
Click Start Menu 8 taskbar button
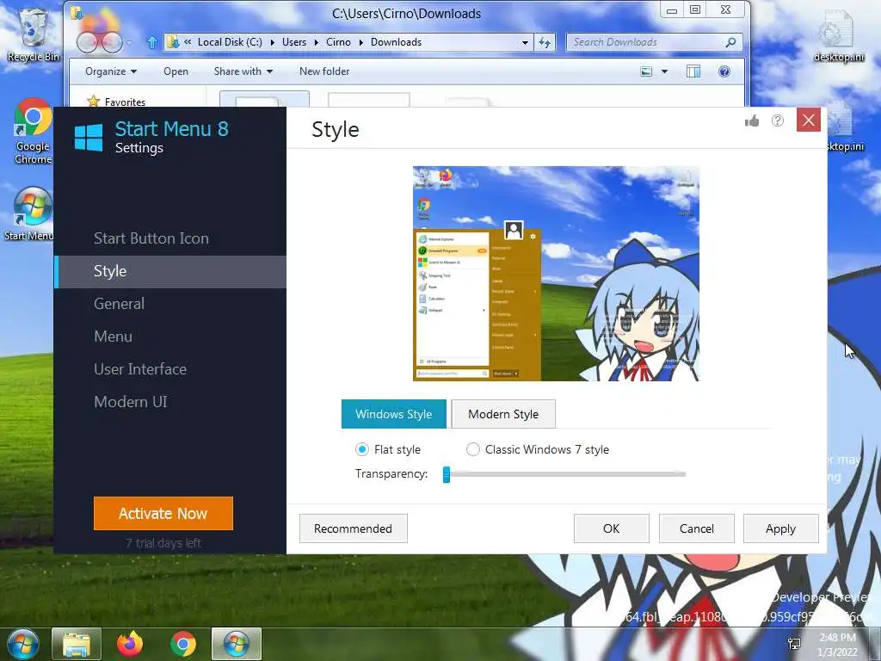pyautogui.click(x=237, y=644)
